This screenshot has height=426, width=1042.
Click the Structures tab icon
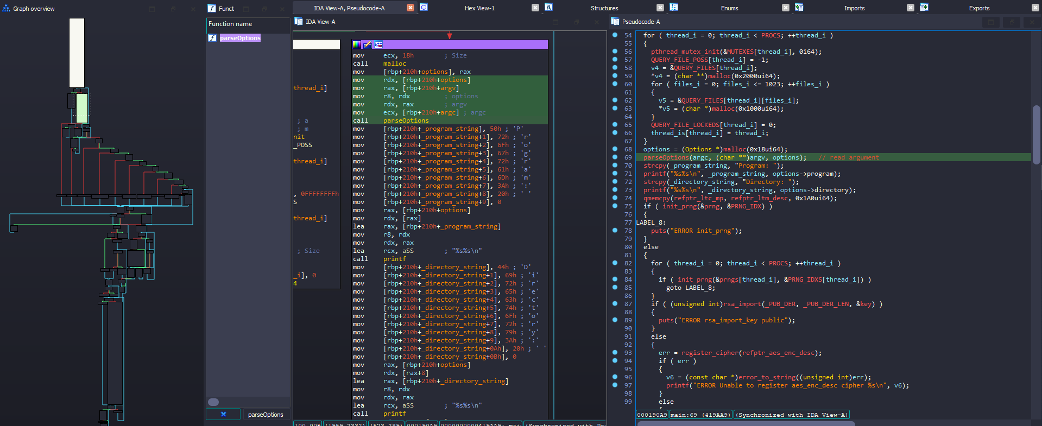pyautogui.click(x=549, y=7)
